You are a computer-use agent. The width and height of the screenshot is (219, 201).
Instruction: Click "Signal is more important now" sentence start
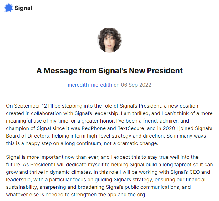(x=37, y=157)
